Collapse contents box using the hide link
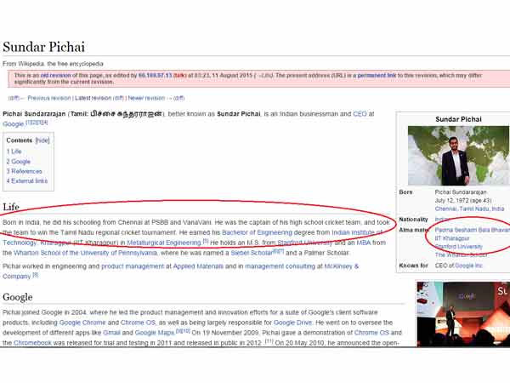 pyautogui.click(x=42, y=140)
